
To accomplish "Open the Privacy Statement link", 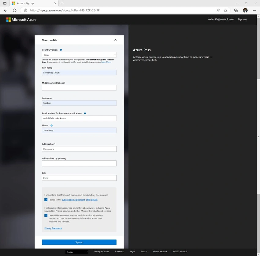I will point(53,228).
